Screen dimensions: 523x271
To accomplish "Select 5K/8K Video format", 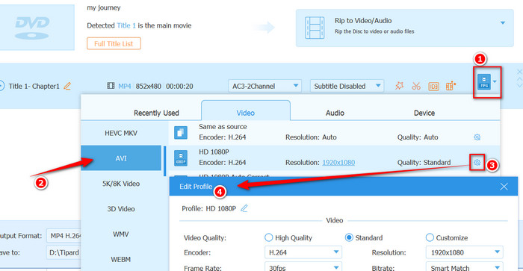I will pyautogui.click(x=121, y=184).
